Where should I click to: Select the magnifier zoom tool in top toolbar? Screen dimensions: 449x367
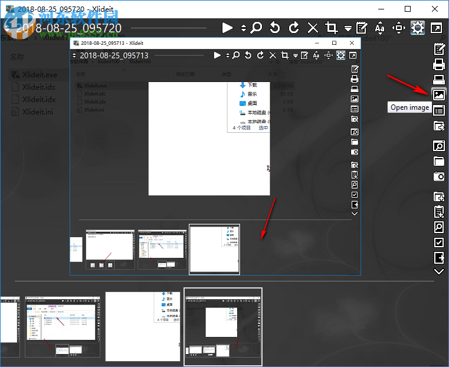[256, 28]
